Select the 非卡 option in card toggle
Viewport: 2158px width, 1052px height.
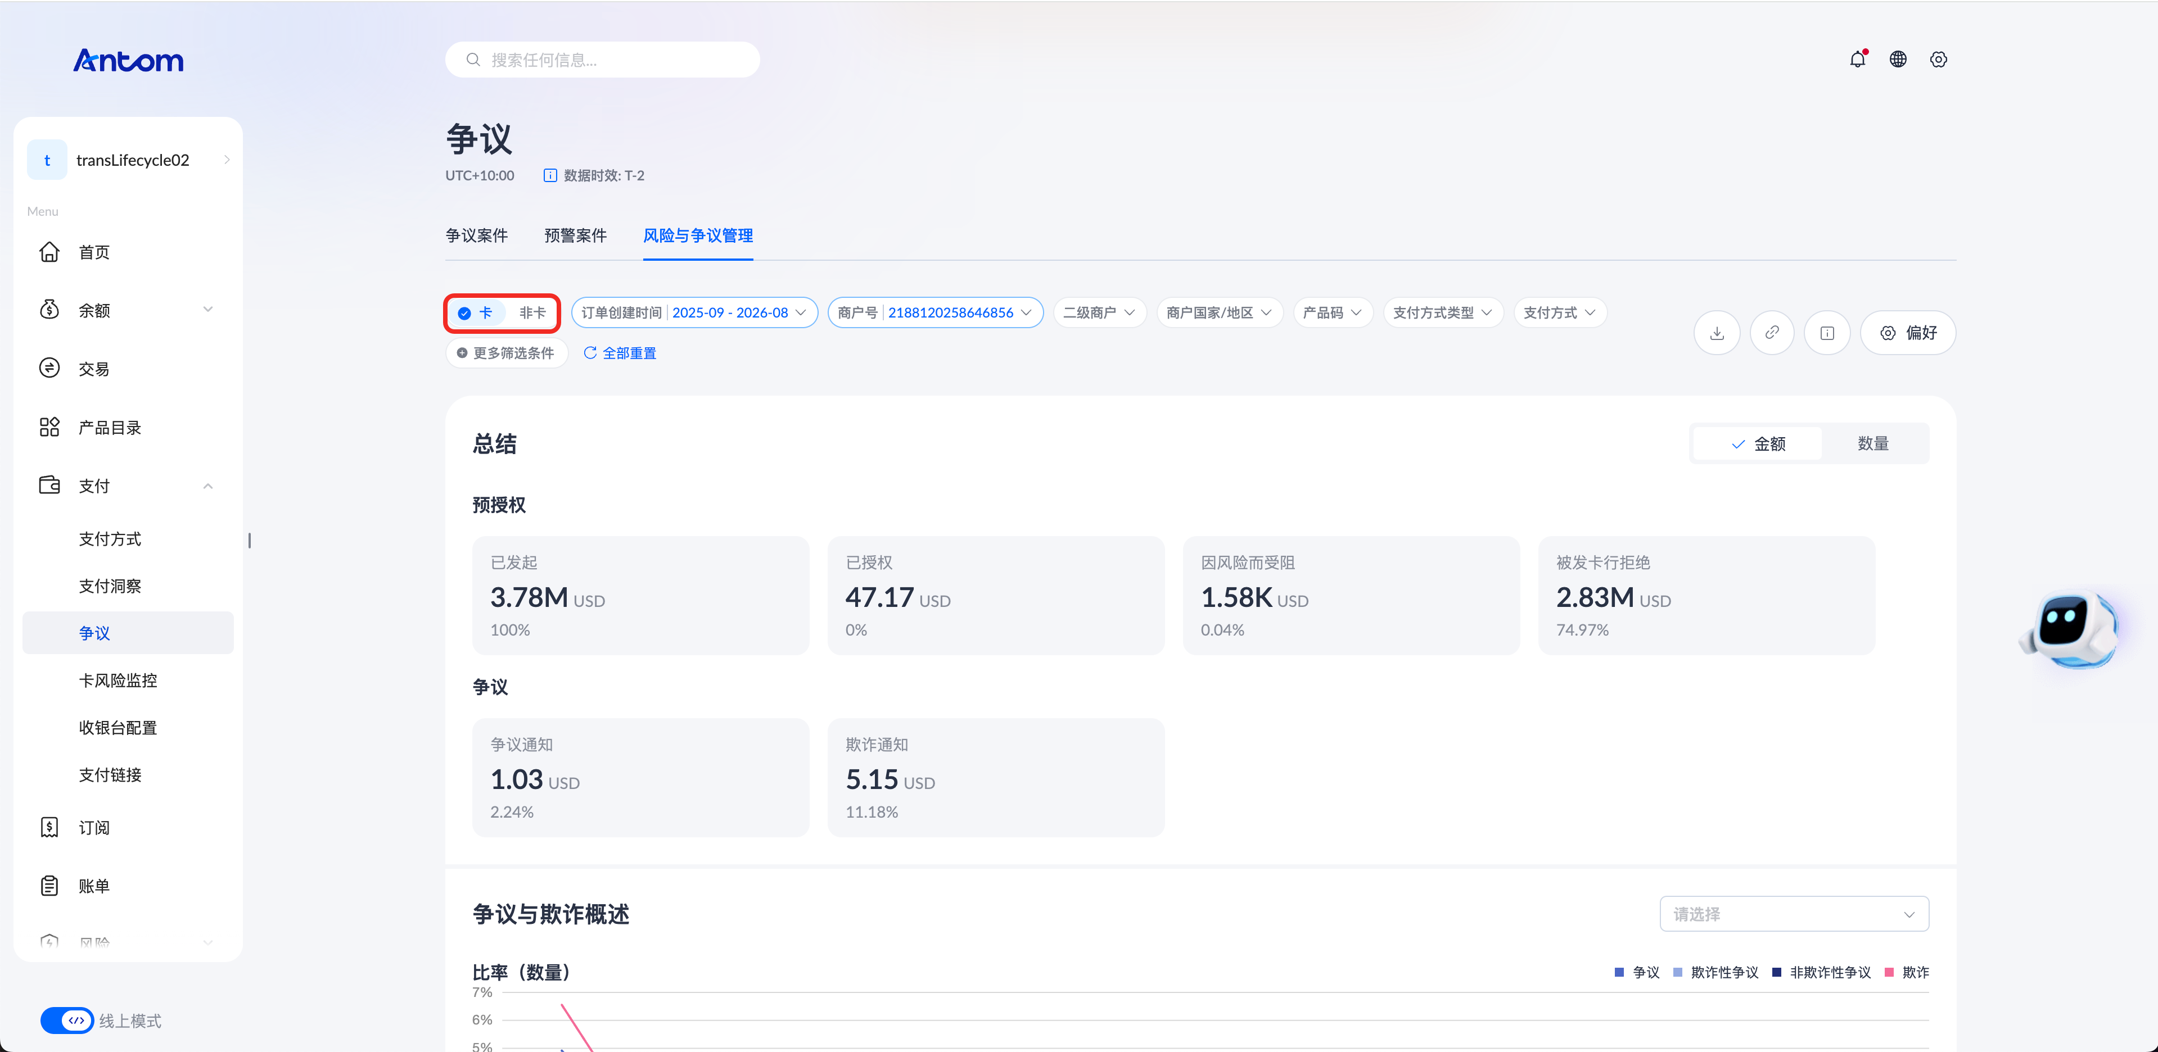tap(532, 312)
